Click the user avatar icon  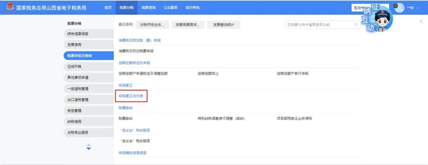point(399,8)
